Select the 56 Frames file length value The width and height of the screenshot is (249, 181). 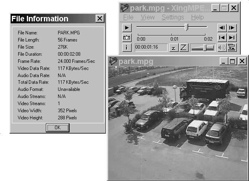pyautogui.click(x=68, y=40)
